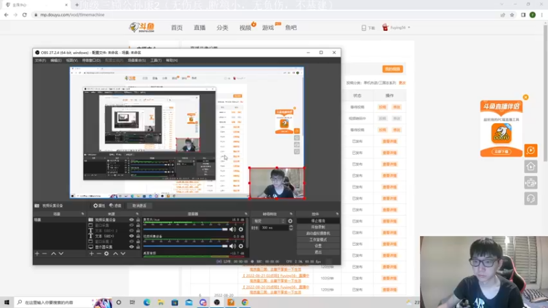Switch to 工作室模式 studio mode
Image resolution: width=548 pixels, height=308 pixels.
[x=318, y=240]
